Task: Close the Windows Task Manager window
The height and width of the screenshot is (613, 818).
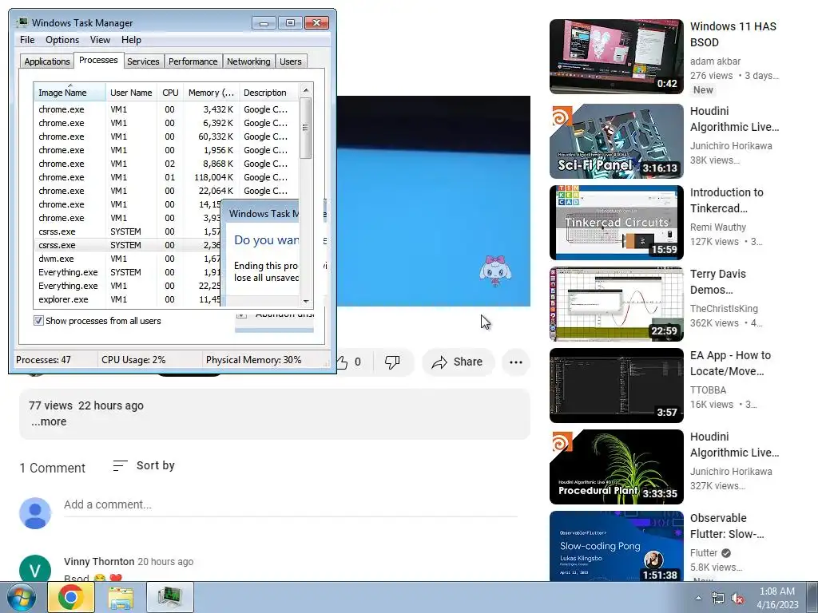Action: [x=316, y=23]
